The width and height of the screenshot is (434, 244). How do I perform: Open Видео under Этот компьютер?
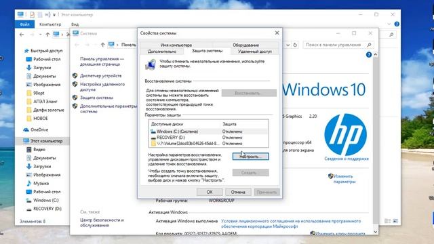coord(36,149)
